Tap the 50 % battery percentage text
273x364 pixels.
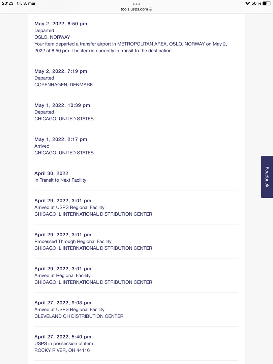click(x=256, y=3)
